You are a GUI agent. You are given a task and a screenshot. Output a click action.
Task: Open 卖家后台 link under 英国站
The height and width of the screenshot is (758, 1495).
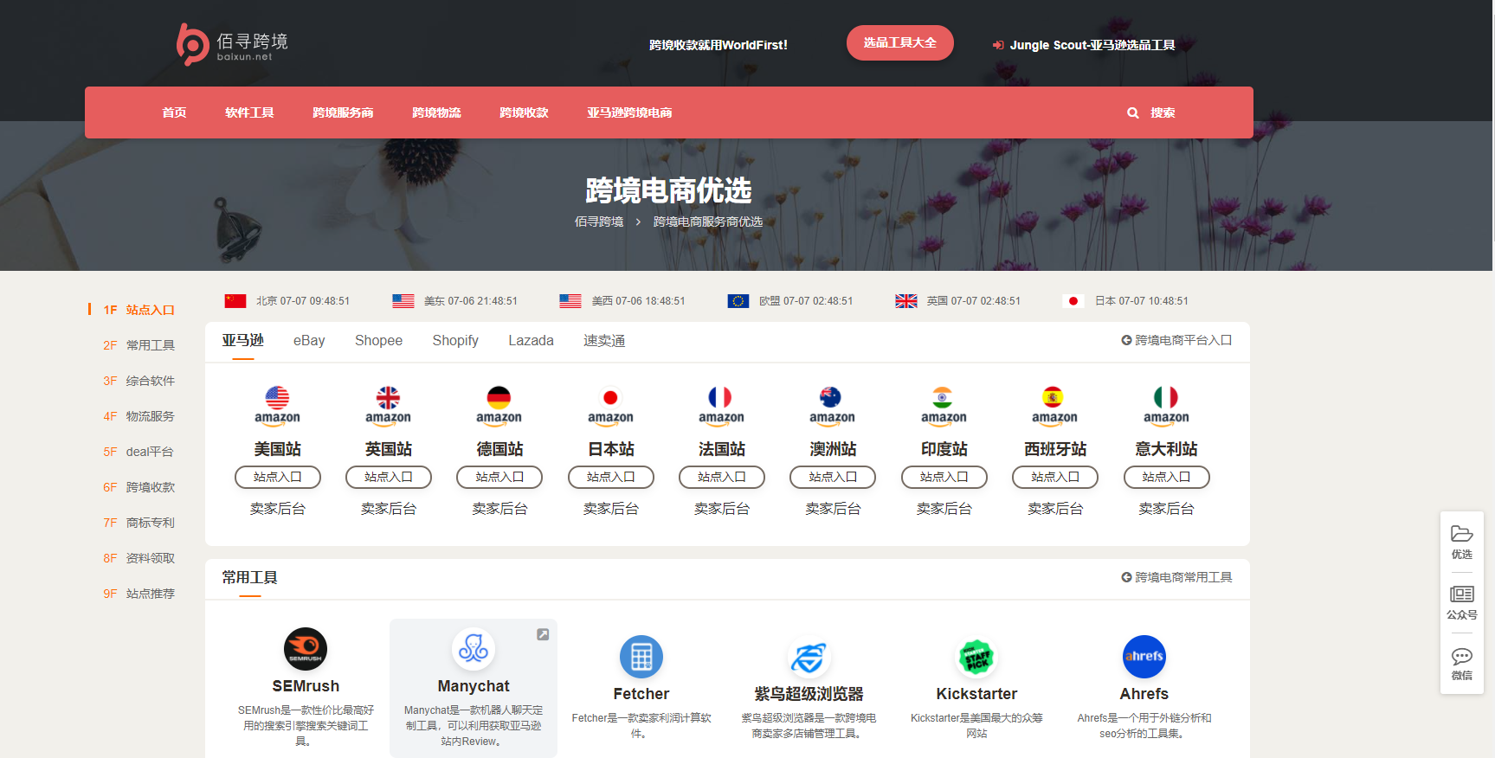pos(389,509)
